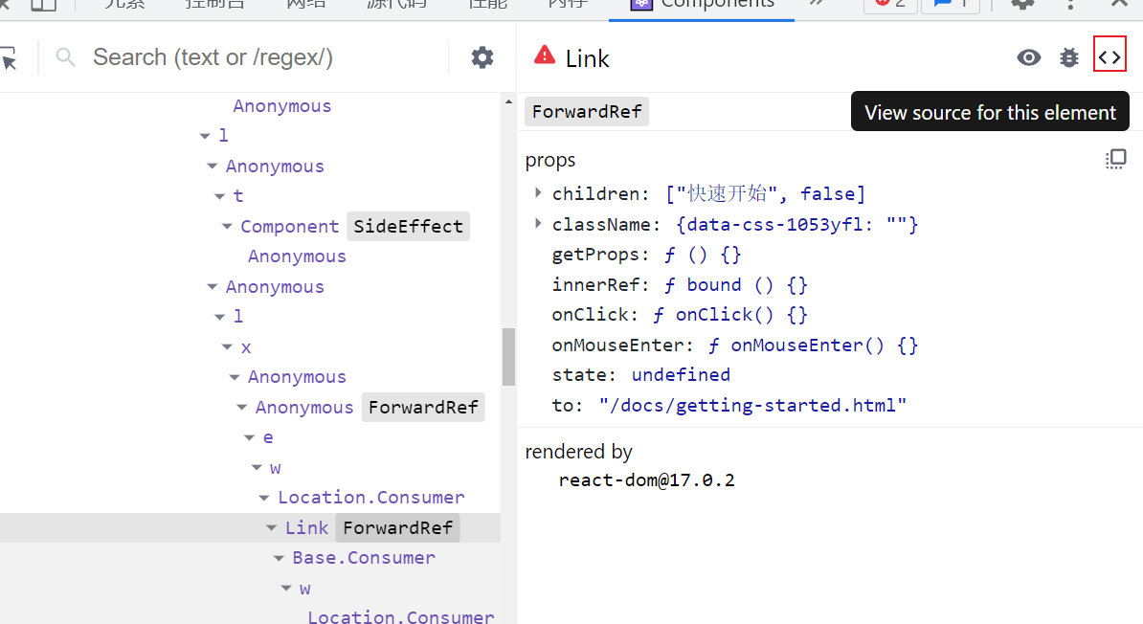Collapse the Link ForwardRef node arrow
This screenshot has width=1143, height=624.
click(x=271, y=527)
